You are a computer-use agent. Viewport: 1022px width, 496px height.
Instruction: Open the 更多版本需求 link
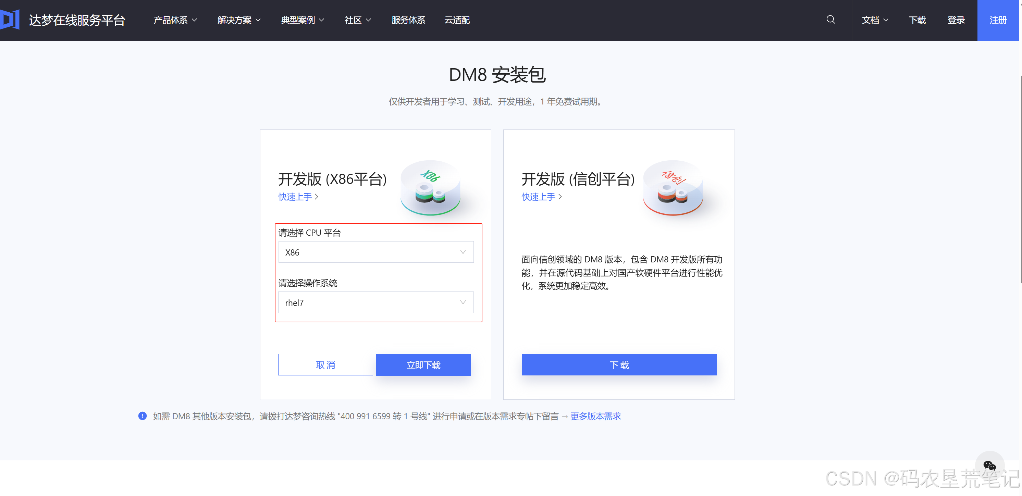[x=595, y=416]
